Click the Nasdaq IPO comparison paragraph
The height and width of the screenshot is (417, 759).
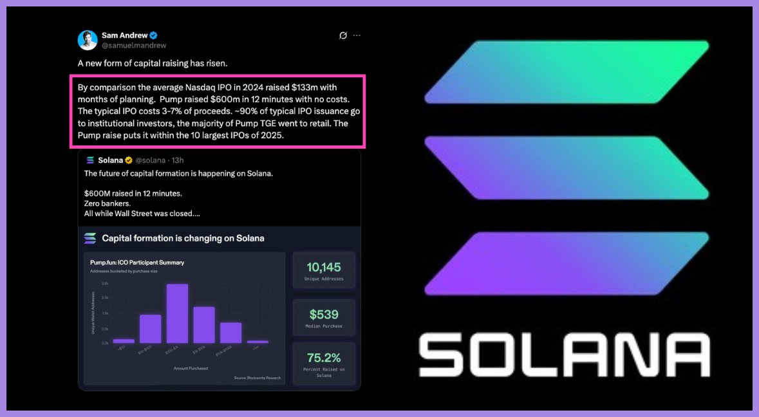click(x=219, y=111)
